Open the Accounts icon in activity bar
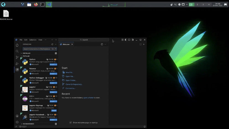 coord(17,116)
